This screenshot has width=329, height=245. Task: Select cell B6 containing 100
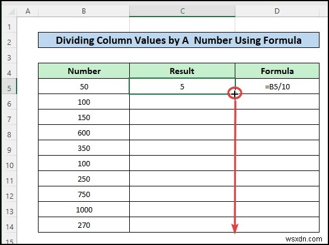84,102
